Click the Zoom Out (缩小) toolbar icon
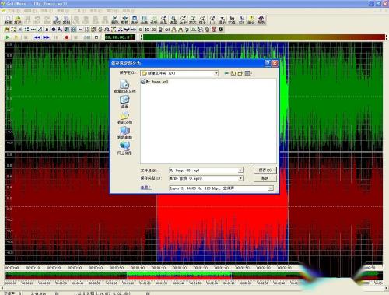The height and width of the screenshot is (295, 389). [x=202, y=19]
